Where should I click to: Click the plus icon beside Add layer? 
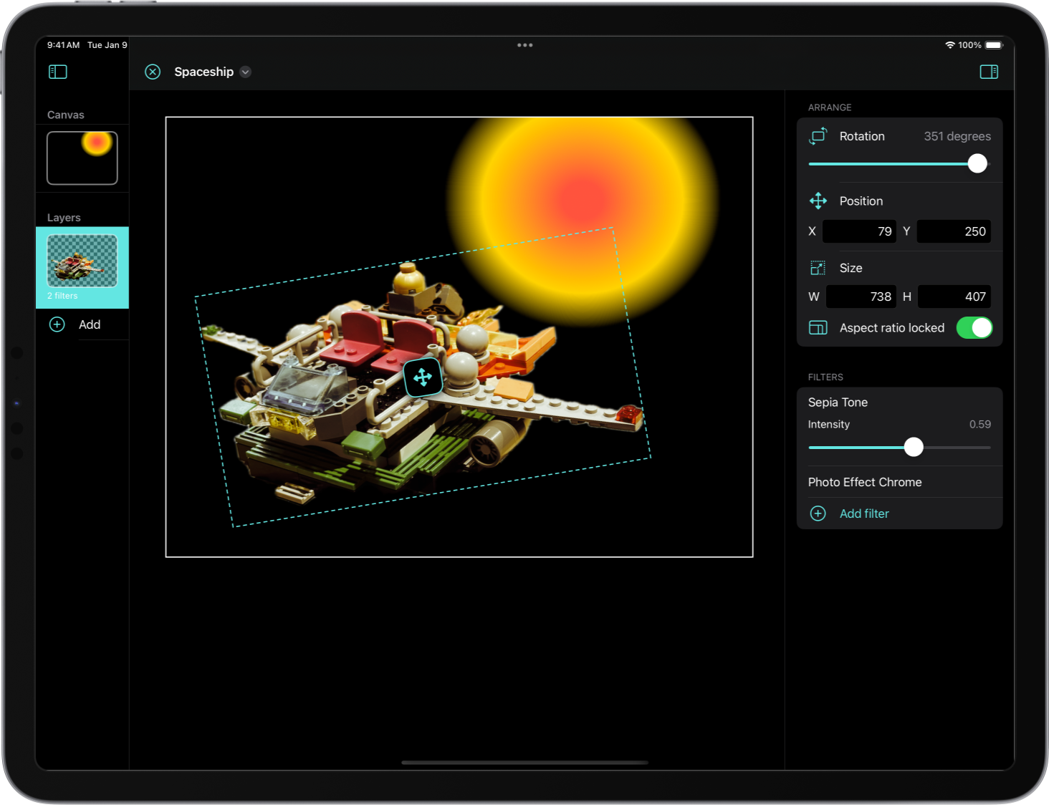point(57,324)
